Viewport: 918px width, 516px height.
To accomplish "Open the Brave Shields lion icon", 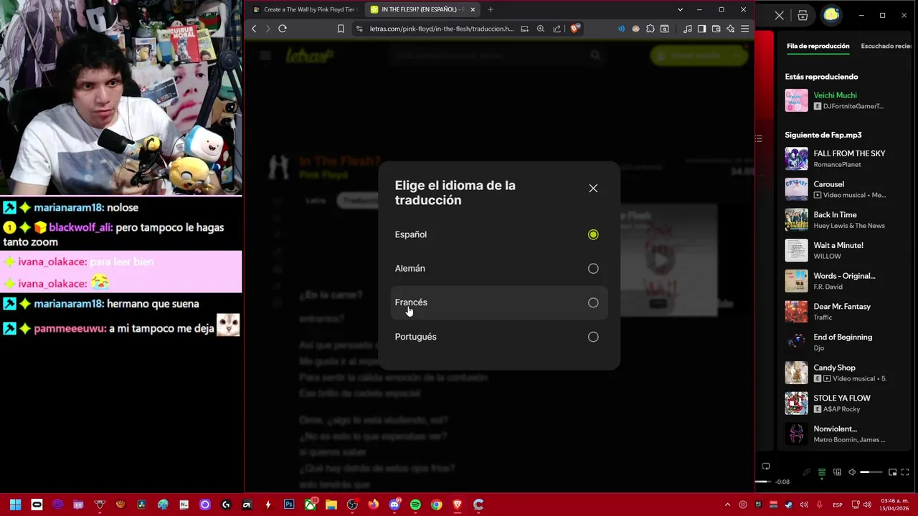I will coord(574,29).
